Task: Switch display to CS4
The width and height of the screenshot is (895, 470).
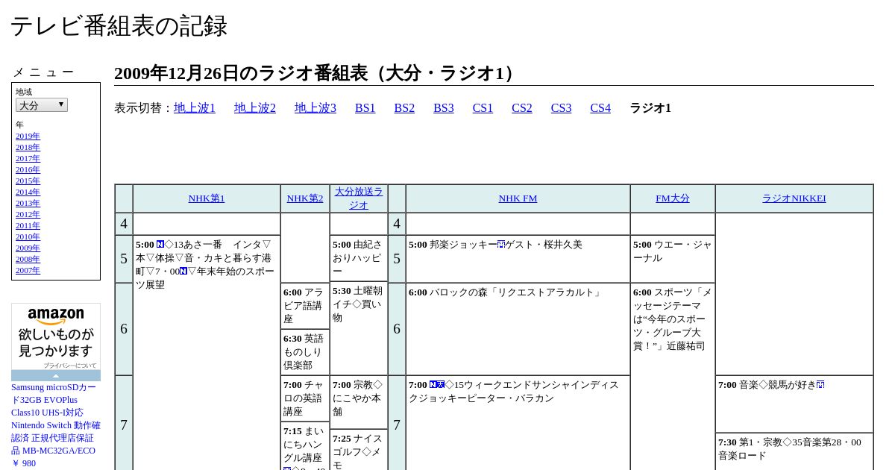Action: click(x=600, y=108)
